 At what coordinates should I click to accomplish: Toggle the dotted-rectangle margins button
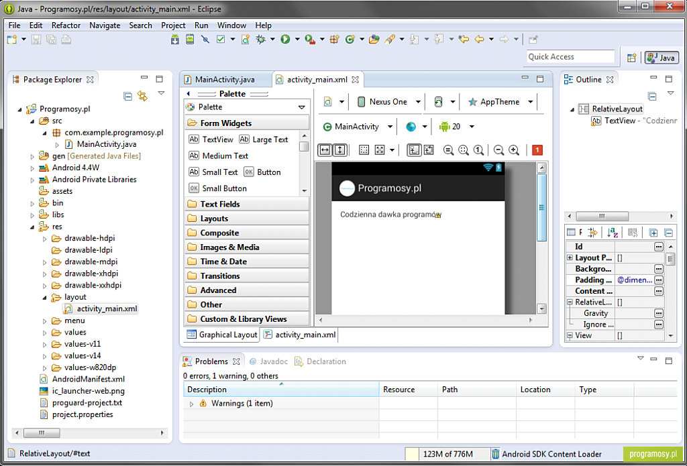pos(364,150)
